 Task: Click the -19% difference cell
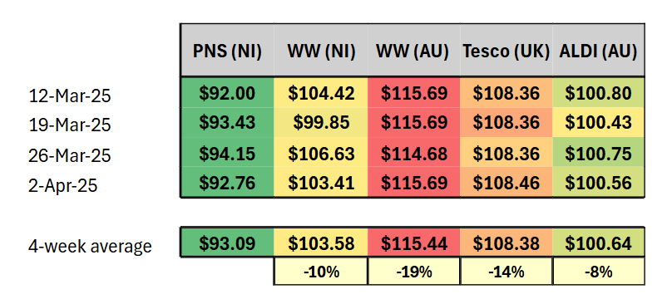(414, 271)
